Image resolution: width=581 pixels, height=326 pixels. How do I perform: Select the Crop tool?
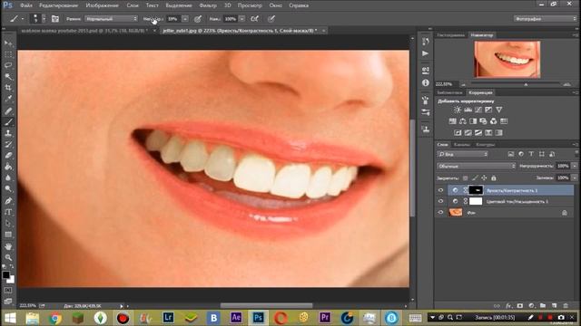8,88
